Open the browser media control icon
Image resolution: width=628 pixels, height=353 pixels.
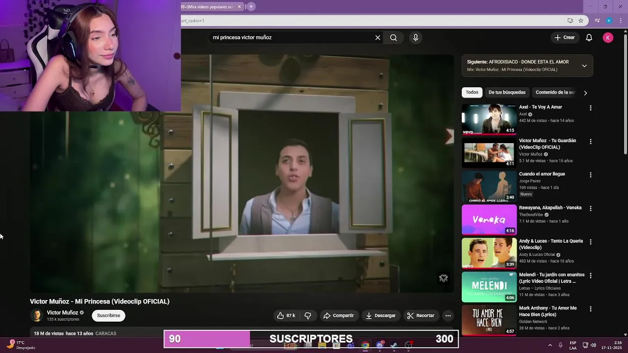click(597, 21)
